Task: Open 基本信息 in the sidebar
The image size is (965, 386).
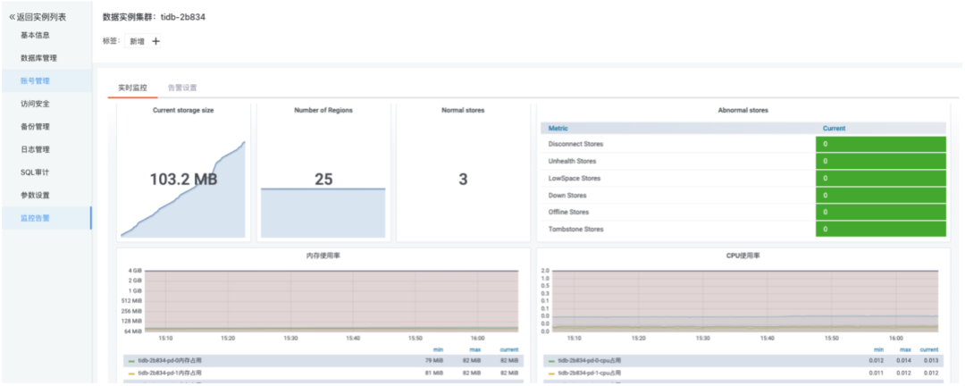Action: click(x=35, y=35)
